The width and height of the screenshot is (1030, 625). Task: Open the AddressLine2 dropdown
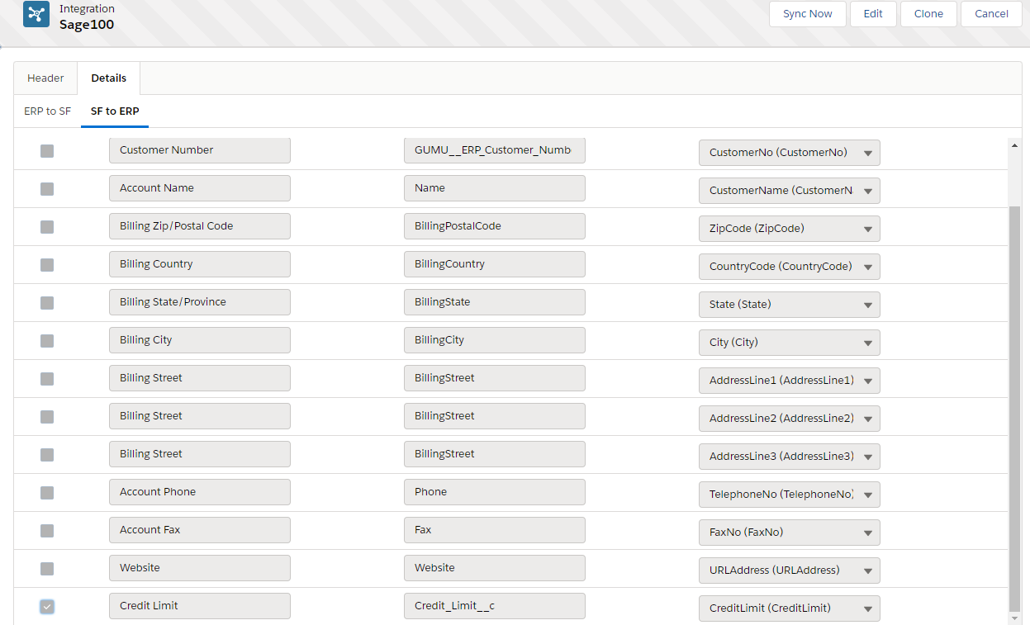click(x=789, y=419)
